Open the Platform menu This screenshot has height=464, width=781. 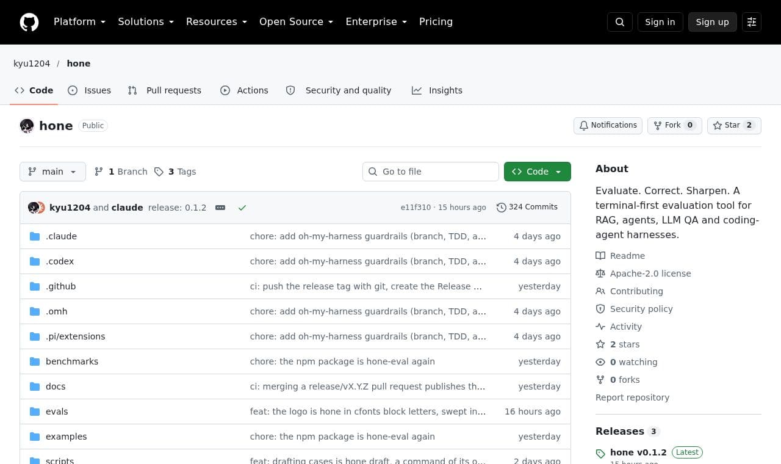[x=79, y=22]
